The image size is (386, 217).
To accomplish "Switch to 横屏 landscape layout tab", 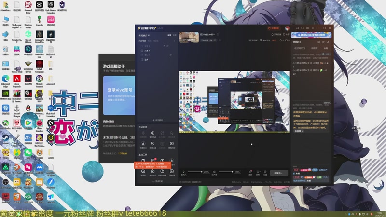I will [169, 35].
